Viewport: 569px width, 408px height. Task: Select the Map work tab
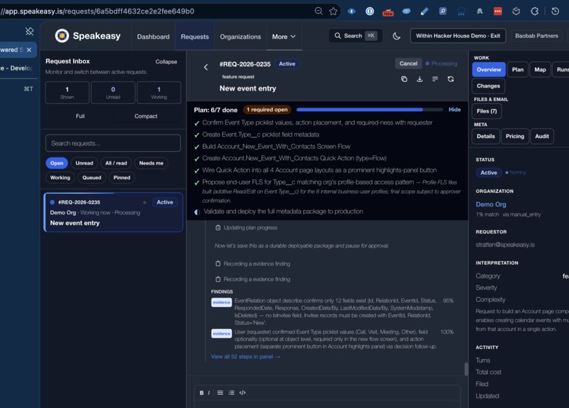(x=540, y=69)
